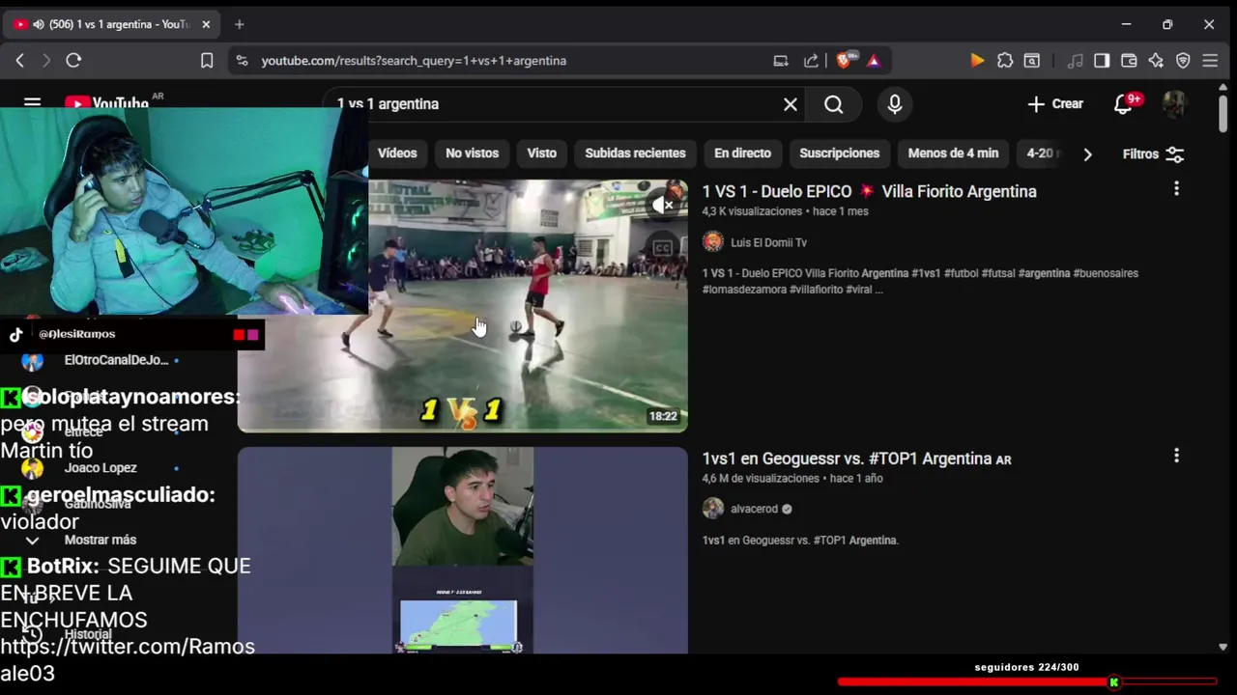1237x695 pixels.
Task: Click the 18:22 duration badge
Action: 663,417
